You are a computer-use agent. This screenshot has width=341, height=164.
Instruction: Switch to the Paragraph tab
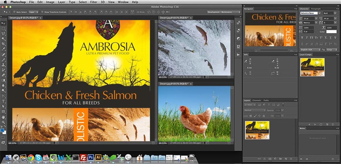315,9
